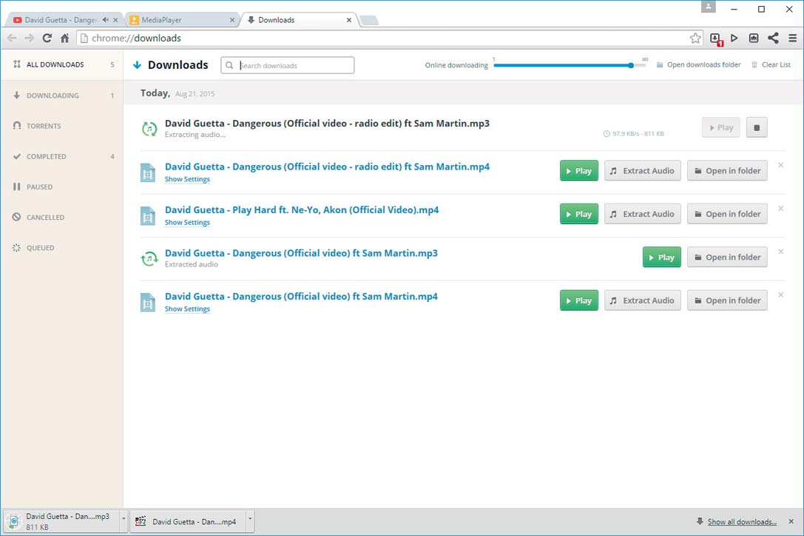The width and height of the screenshot is (804, 536).
Task: Click the extracting audio icon for radio edit mp3
Action: [x=149, y=129]
